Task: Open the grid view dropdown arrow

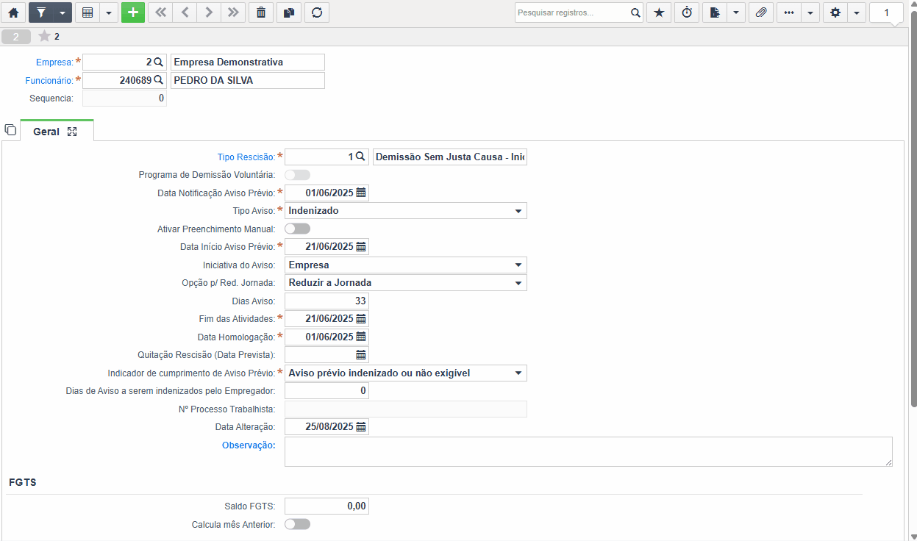Action: 109,12
